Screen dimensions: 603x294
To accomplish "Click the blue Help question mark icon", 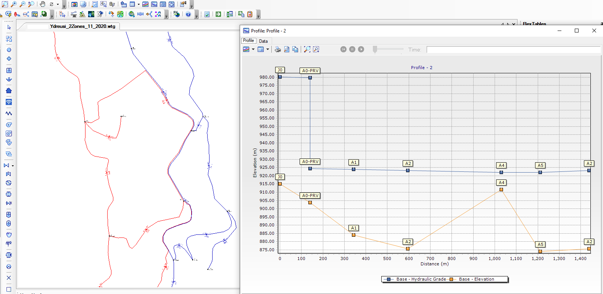I will coord(188,14).
